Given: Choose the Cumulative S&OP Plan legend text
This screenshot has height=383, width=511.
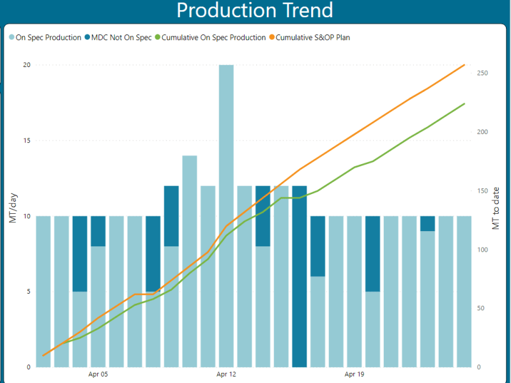Looking at the screenshot, I should click(313, 38).
